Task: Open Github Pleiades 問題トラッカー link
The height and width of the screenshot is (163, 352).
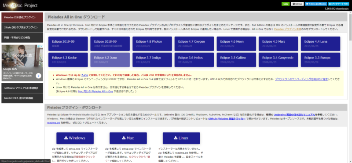Action: (227, 119)
